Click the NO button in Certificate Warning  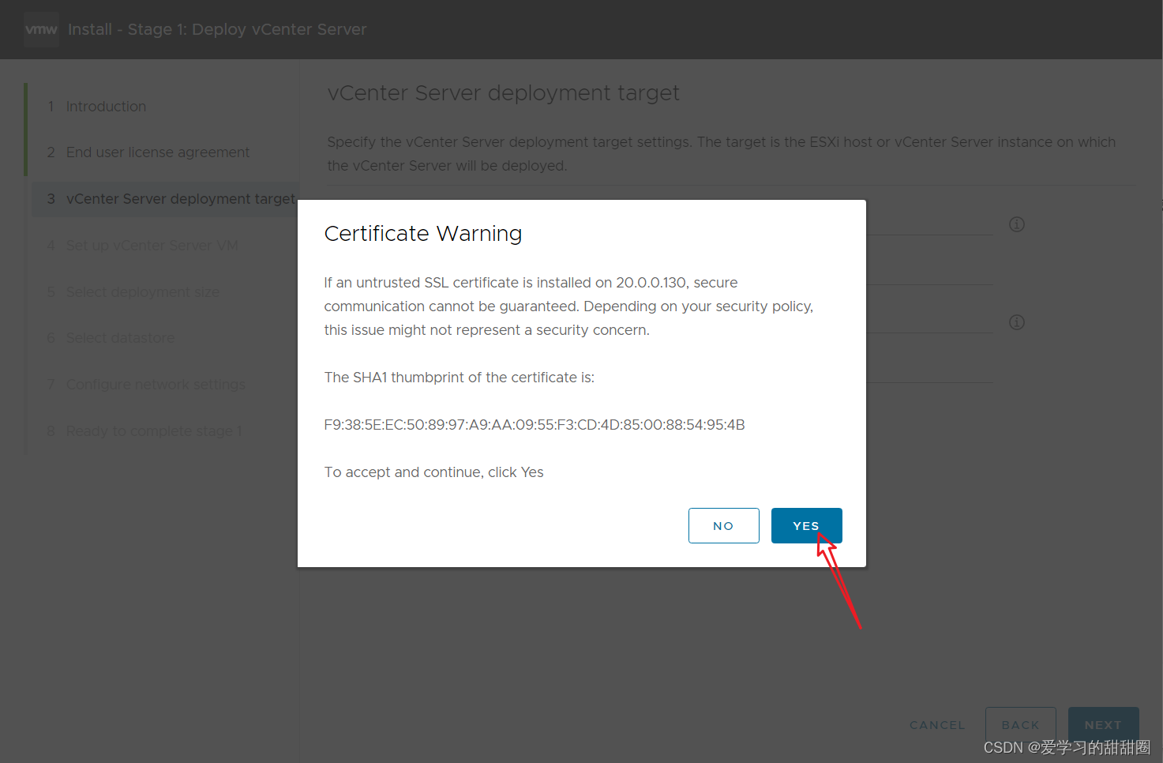[723, 525]
